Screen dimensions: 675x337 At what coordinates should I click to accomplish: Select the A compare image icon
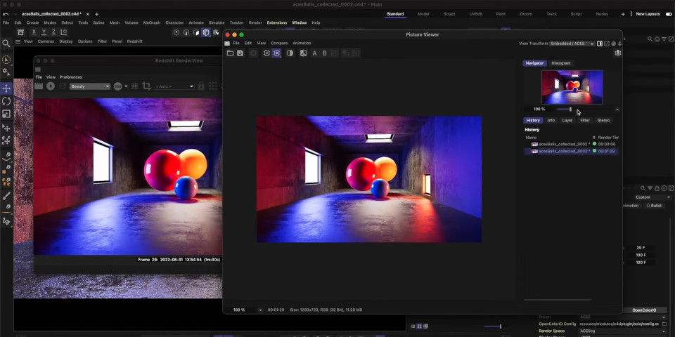[314, 53]
